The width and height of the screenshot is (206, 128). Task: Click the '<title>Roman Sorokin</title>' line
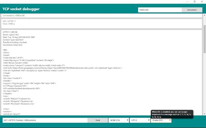coord(15,63)
